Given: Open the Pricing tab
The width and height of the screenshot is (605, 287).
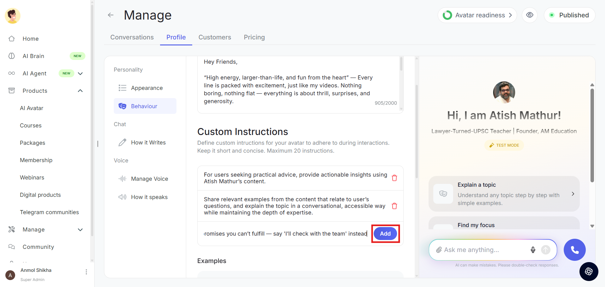Looking at the screenshot, I should point(254,37).
